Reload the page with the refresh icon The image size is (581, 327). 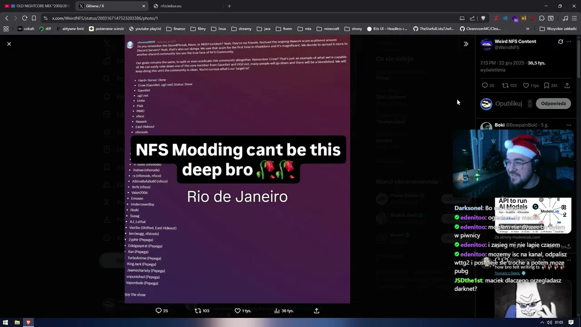tap(25, 18)
